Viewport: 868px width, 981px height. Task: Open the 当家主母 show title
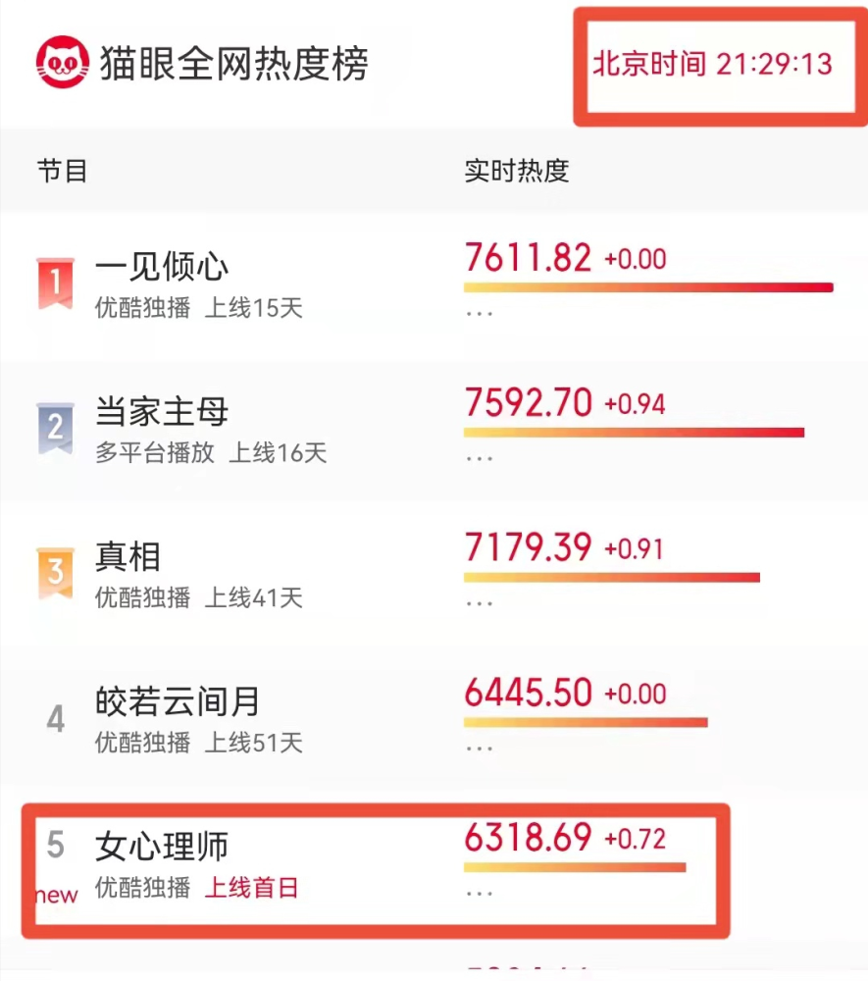162,412
